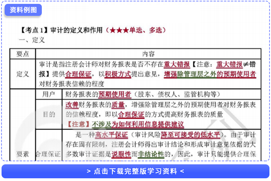Image resolution: width=271 pixels, height=181 pixels.
Task: Click the 内容 table header cell
Action: 148,54
